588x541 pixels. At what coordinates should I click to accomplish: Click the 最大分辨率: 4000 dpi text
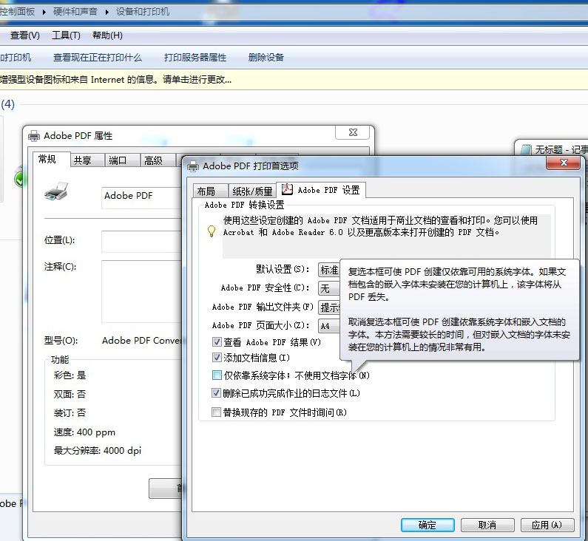pos(98,450)
